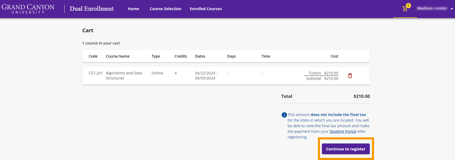Click the Cart page heading
Screen dimensions: 455x160
click(88, 30)
